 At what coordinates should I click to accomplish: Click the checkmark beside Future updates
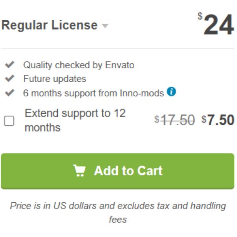pos(9,79)
